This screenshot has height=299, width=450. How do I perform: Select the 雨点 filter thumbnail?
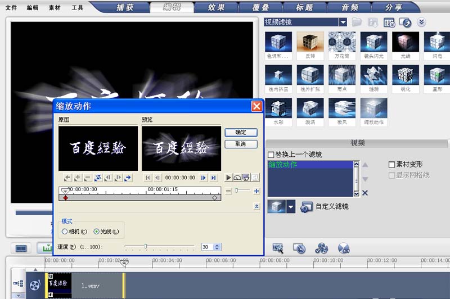[x=342, y=79]
